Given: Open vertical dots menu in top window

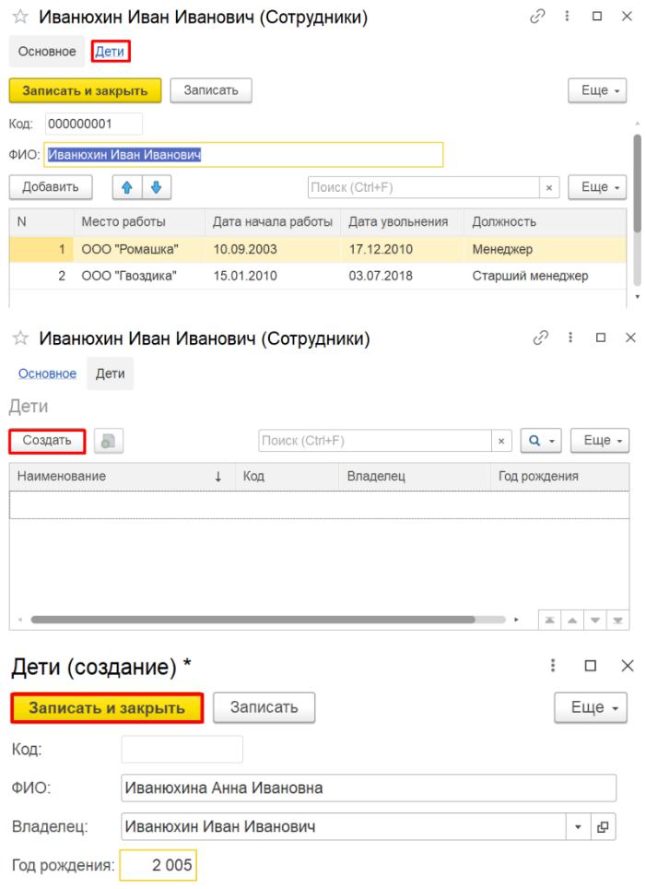Looking at the screenshot, I should tap(567, 17).
